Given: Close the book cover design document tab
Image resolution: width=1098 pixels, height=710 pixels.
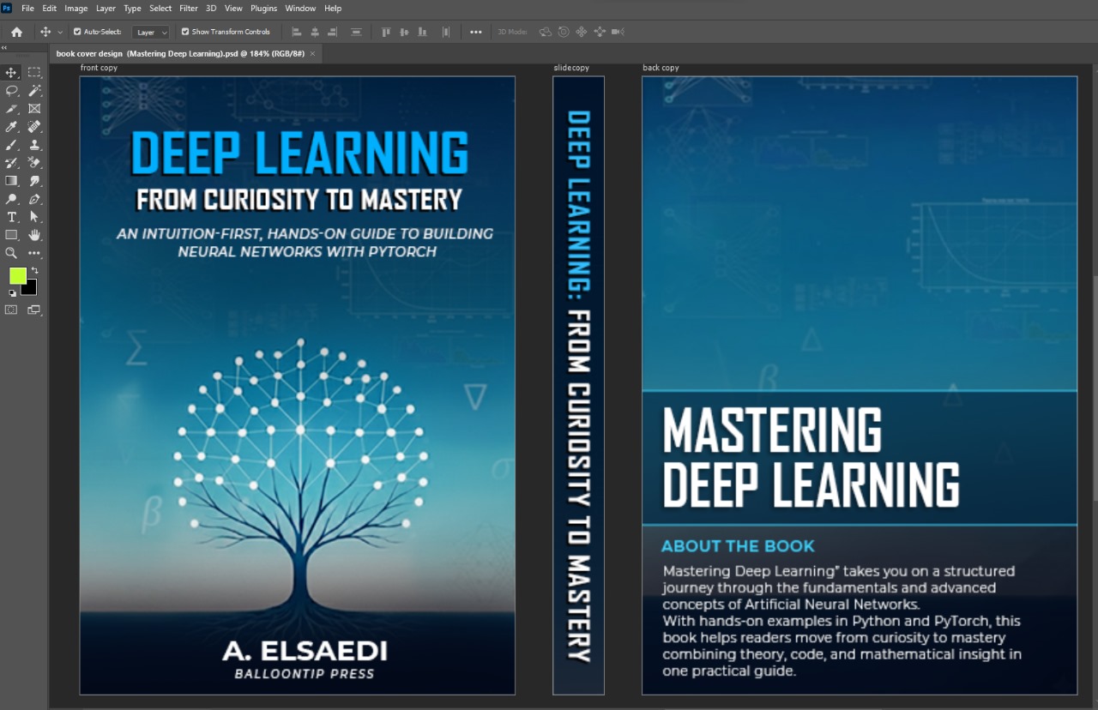Looking at the screenshot, I should coord(312,53).
